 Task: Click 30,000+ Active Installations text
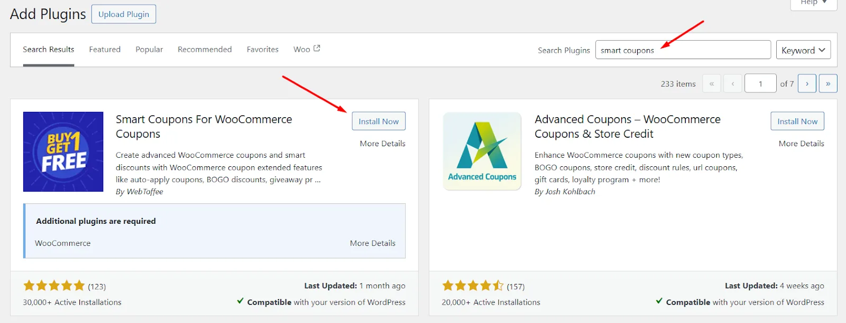pos(72,302)
